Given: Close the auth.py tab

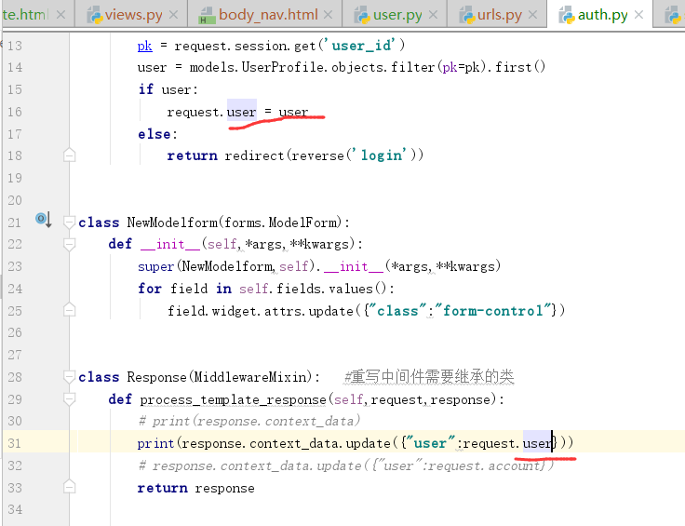Looking at the screenshot, I should [x=638, y=15].
